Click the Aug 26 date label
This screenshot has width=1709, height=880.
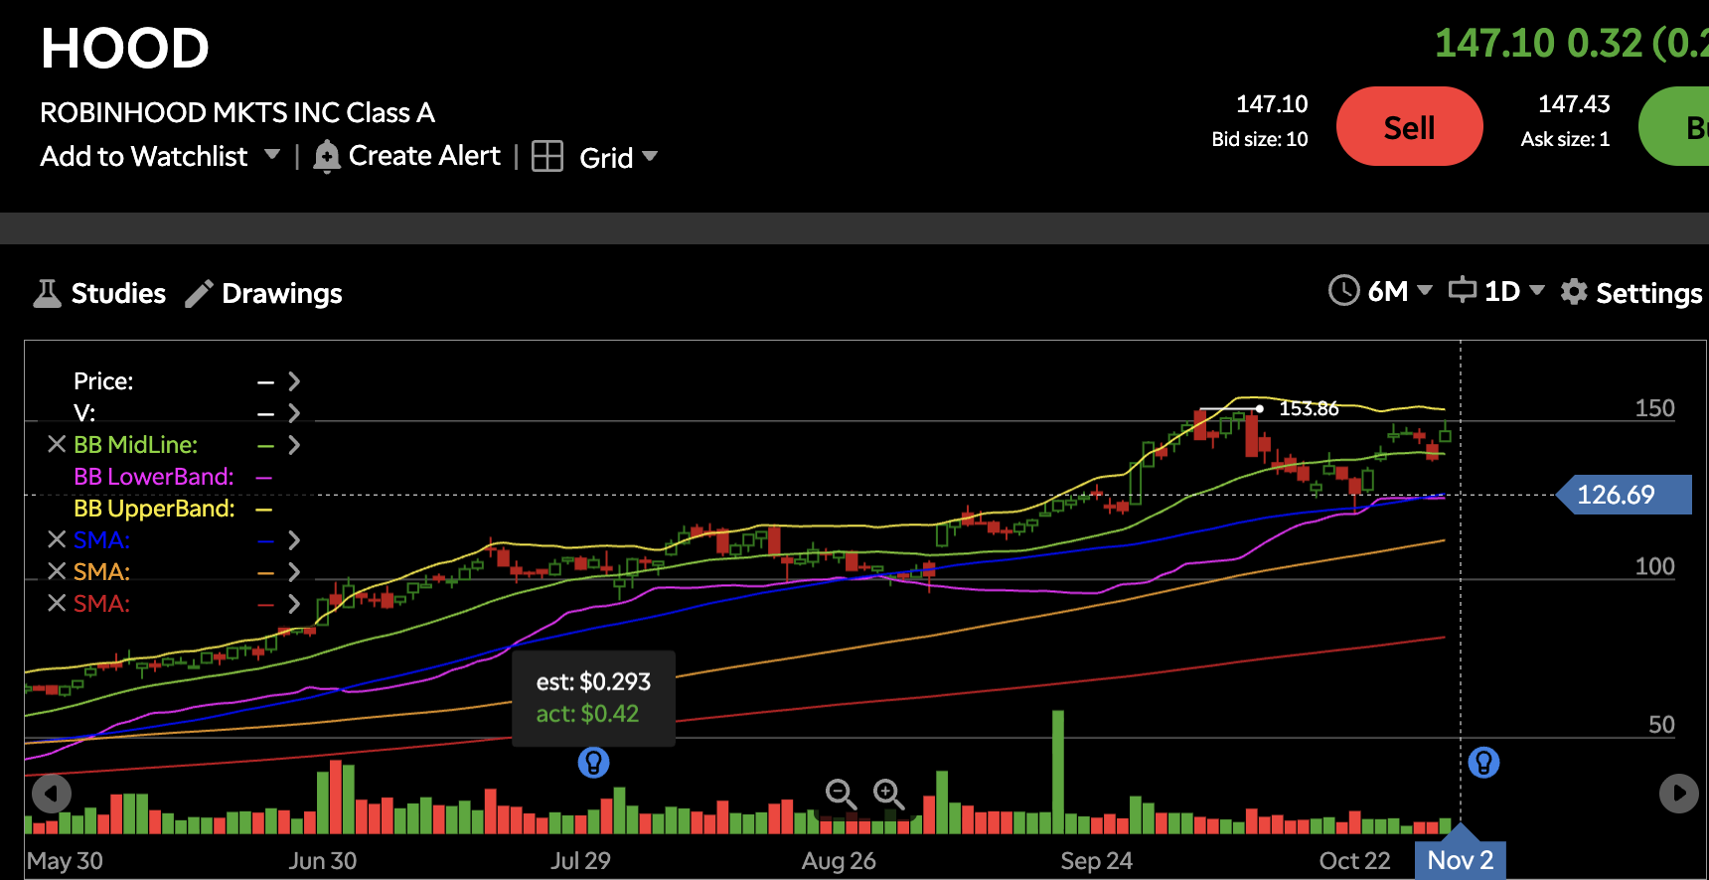839,861
